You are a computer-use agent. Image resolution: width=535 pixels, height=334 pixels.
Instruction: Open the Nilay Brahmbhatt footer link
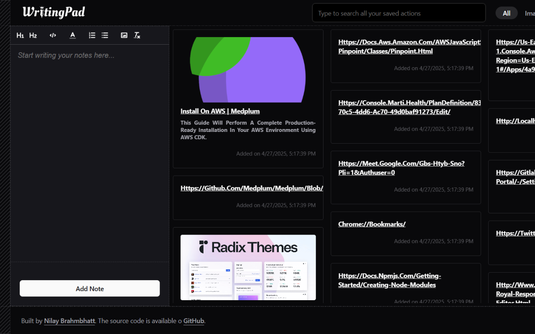[70, 321]
